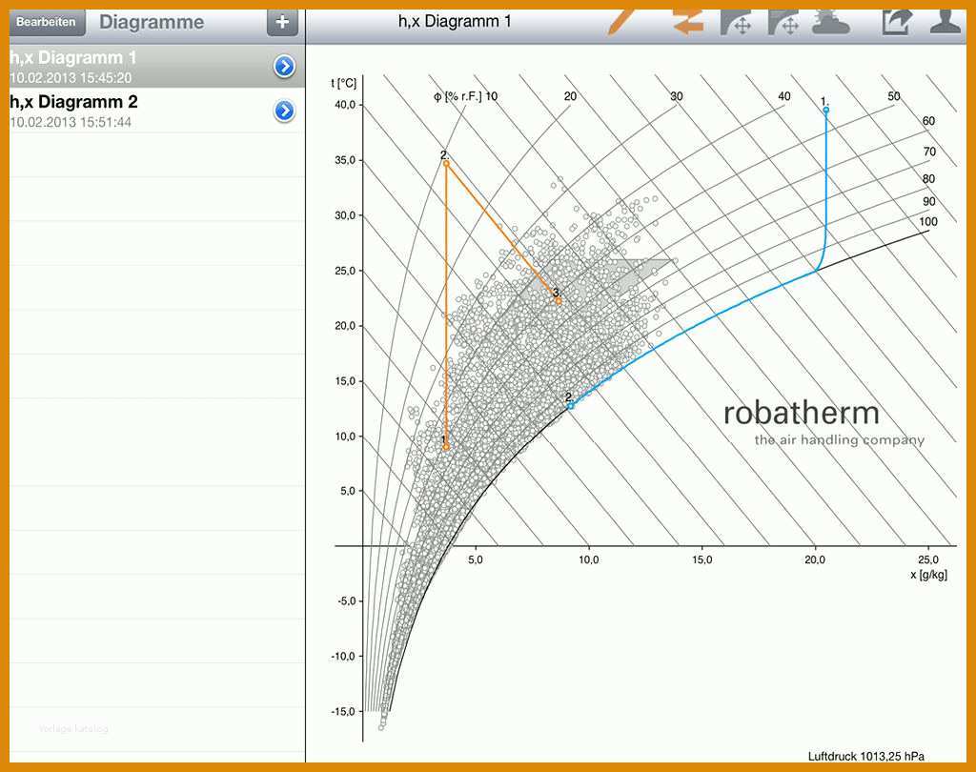Click the Bearbeiten button
976x772 pixels.
point(46,23)
